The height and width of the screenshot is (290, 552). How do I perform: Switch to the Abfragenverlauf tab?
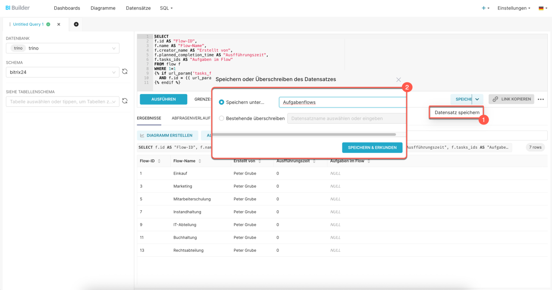click(191, 118)
